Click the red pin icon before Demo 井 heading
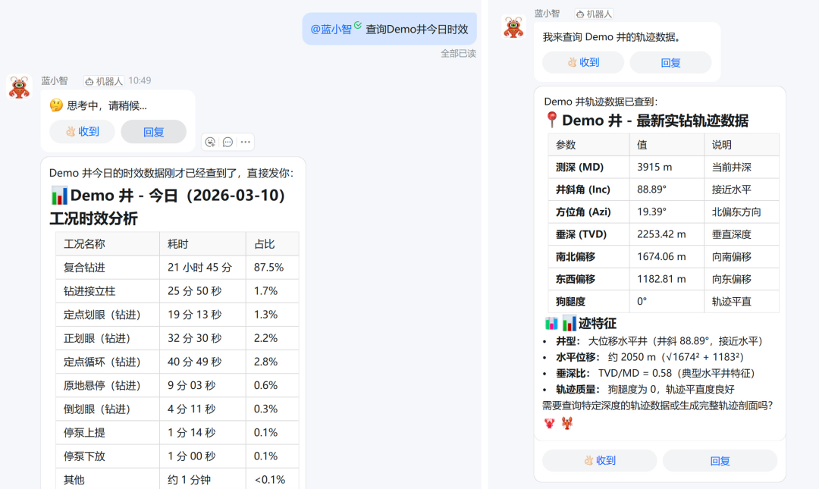819x489 pixels. click(x=551, y=120)
